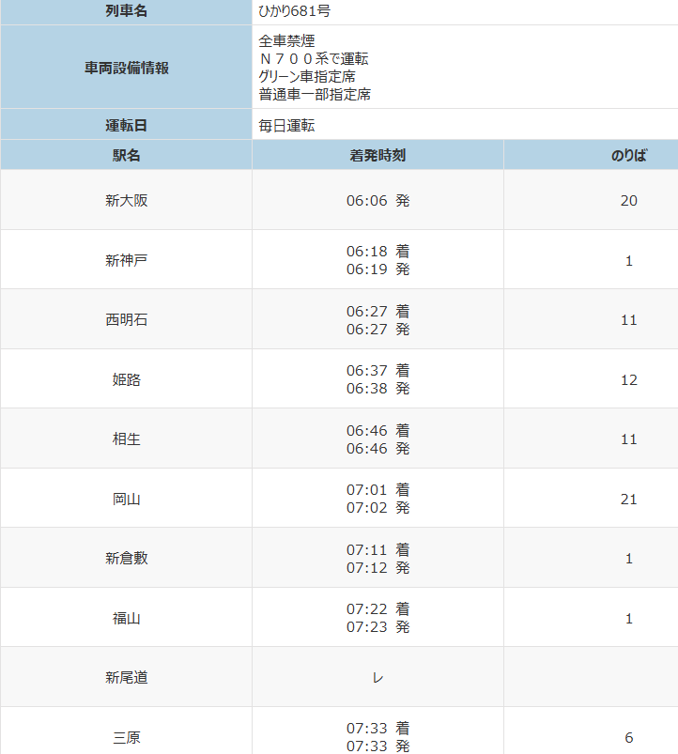Click platform number 12 for 姫路

coord(629,380)
